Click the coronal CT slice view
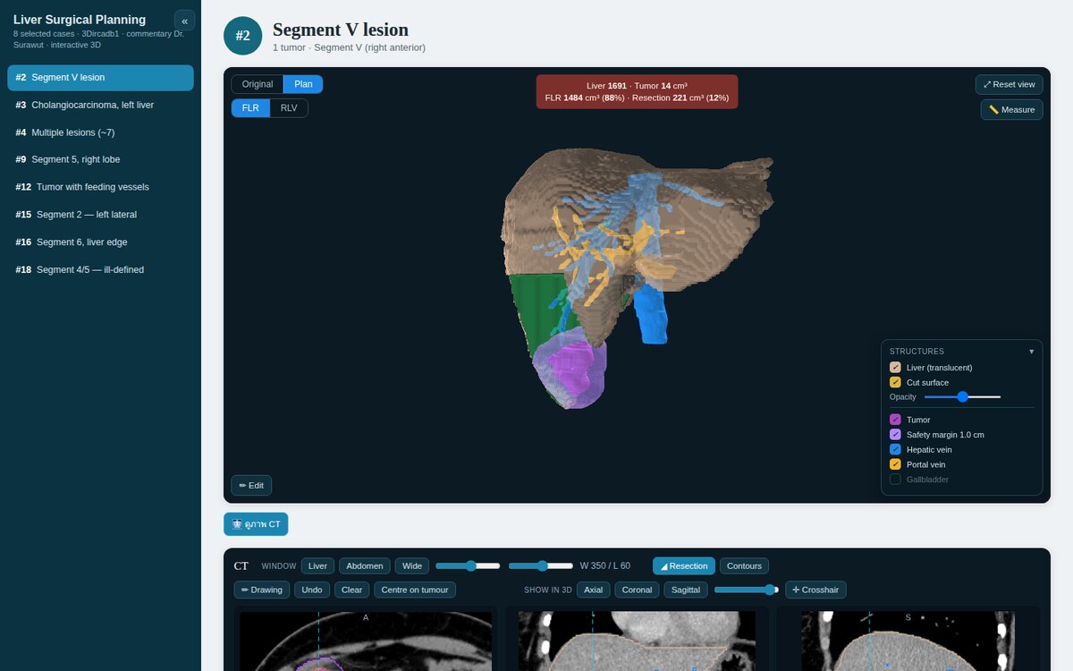This screenshot has height=671, width=1073. click(637, 641)
